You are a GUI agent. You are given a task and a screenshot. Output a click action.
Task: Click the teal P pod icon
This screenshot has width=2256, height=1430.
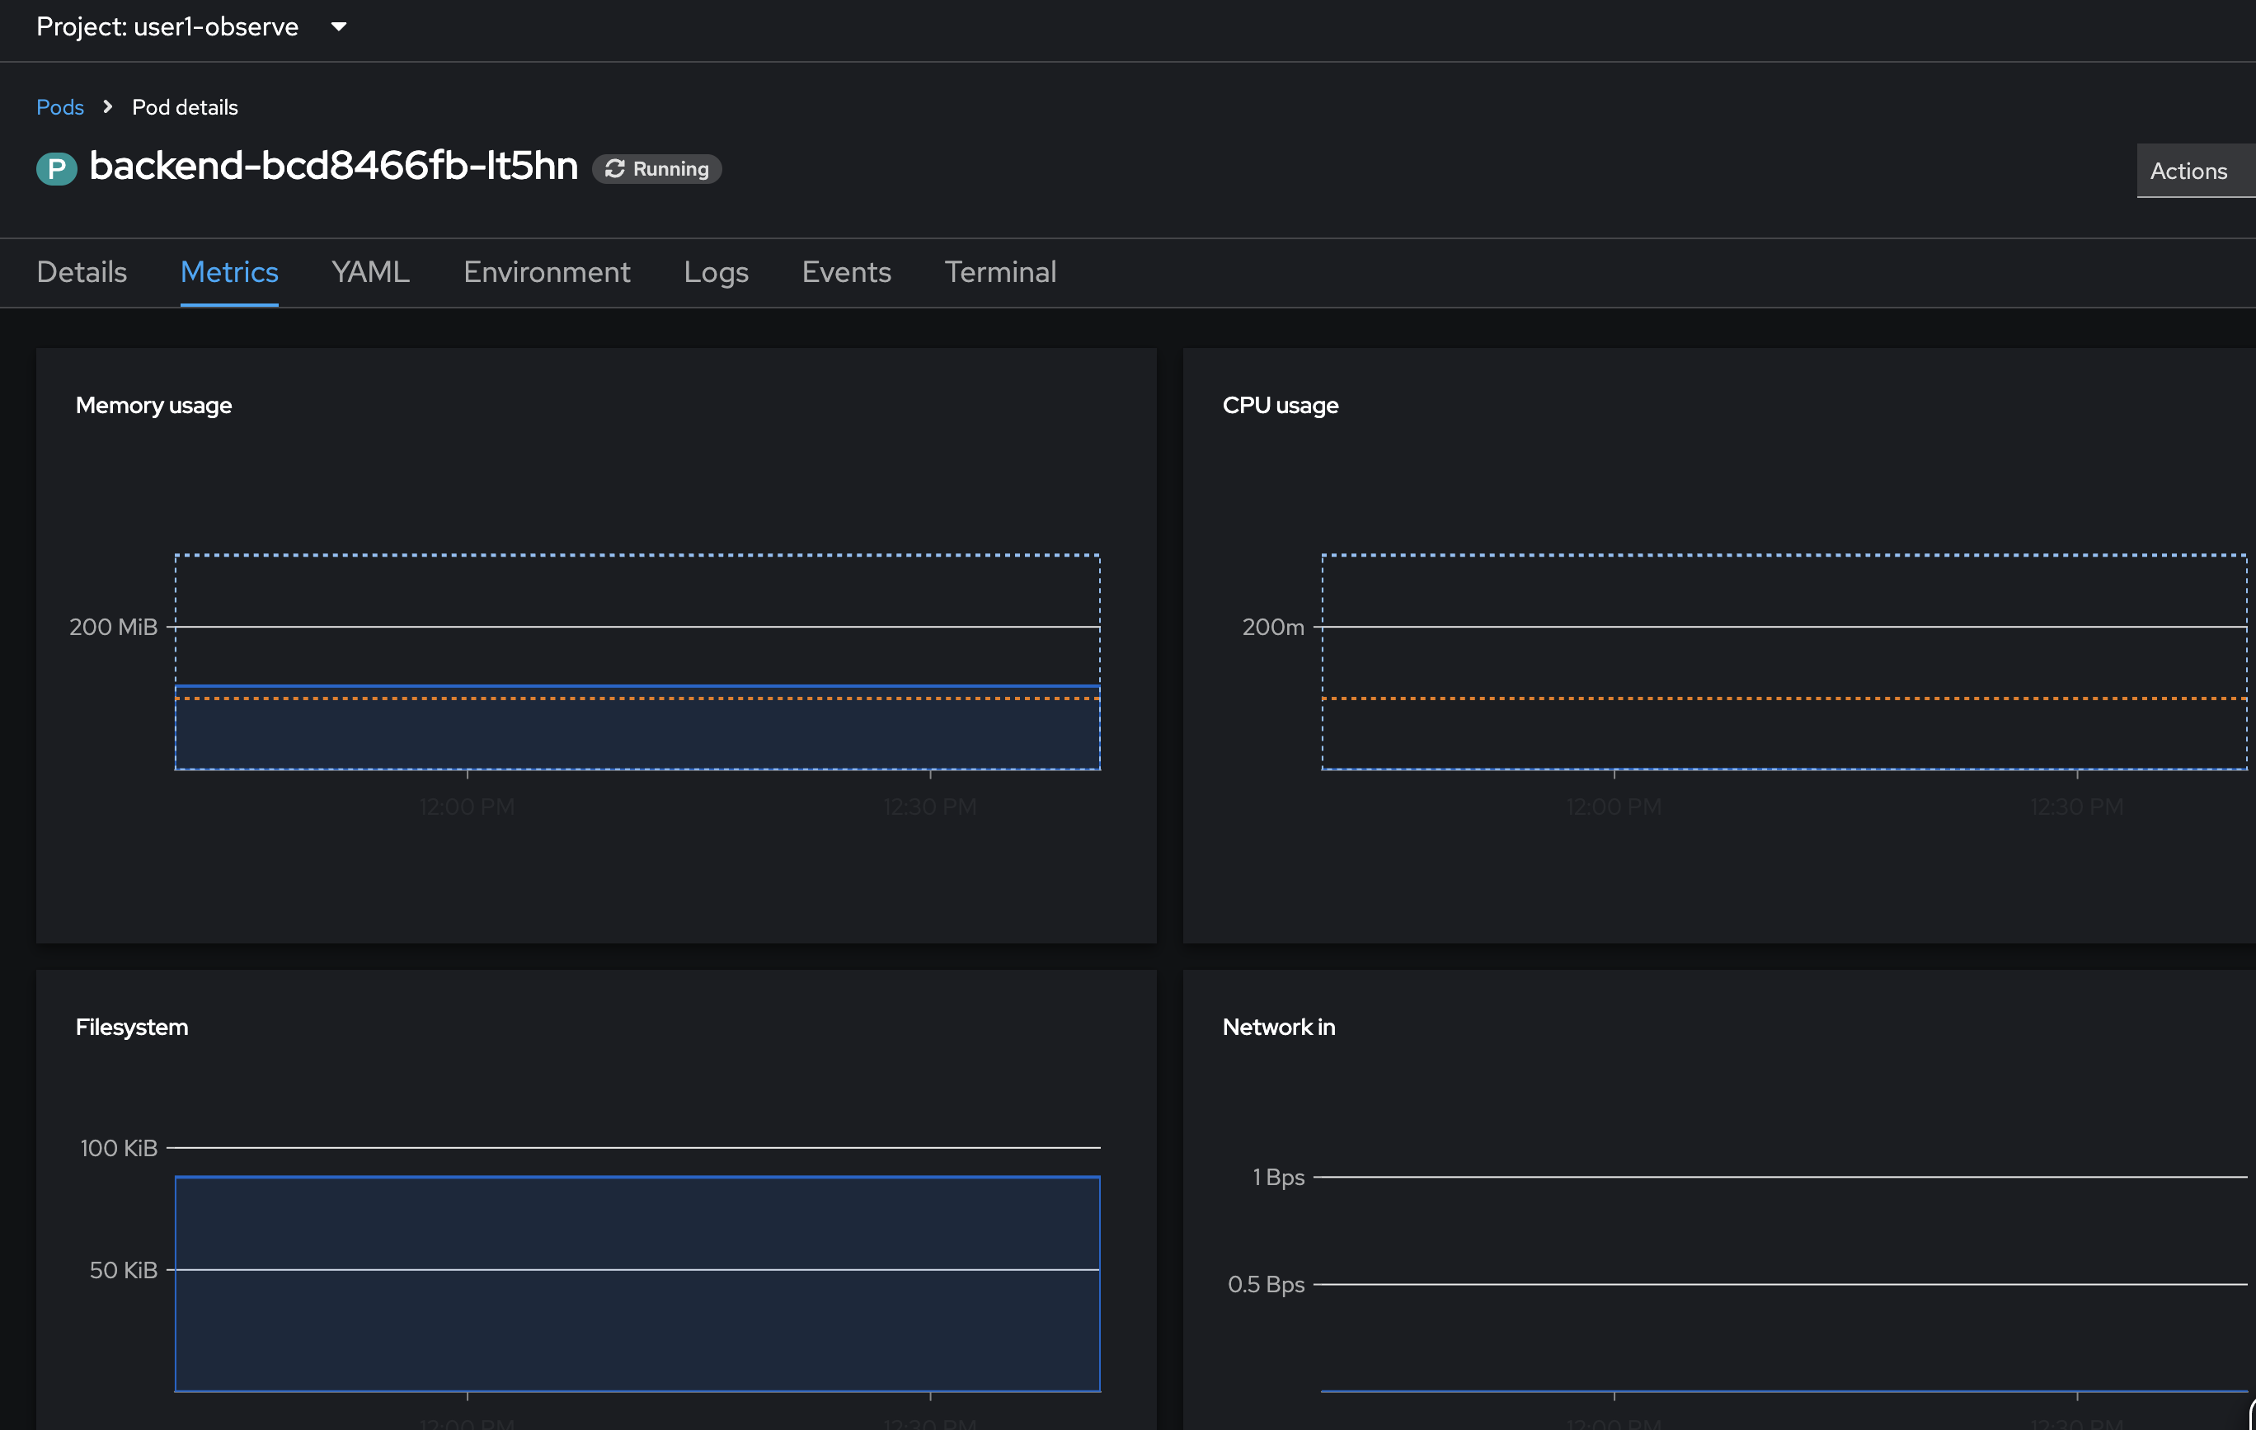coord(56,169)
